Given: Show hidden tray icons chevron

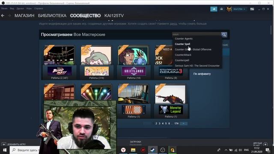Looking at the screenshot, I should click(x=226, y=150).
